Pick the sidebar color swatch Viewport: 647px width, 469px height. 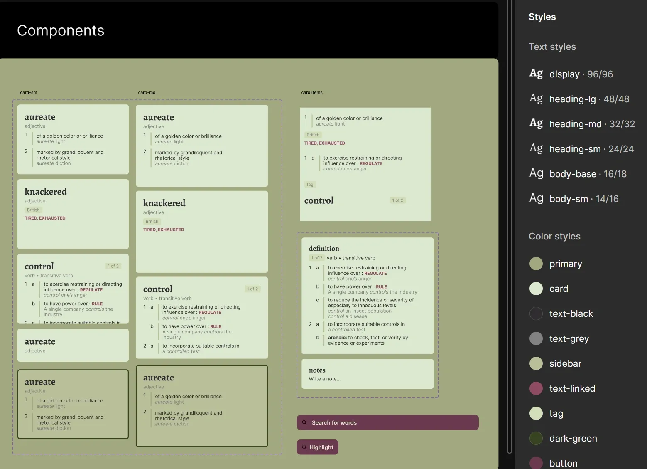click(536, 363)
